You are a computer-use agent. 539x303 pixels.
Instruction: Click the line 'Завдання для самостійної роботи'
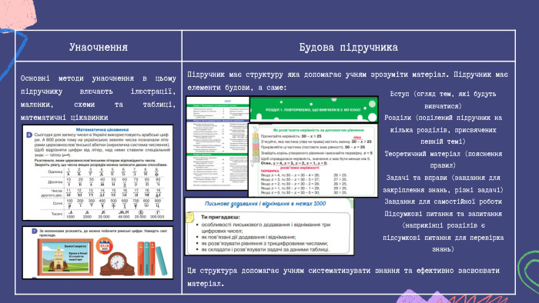pyautogui.click(x=443, y=201)
